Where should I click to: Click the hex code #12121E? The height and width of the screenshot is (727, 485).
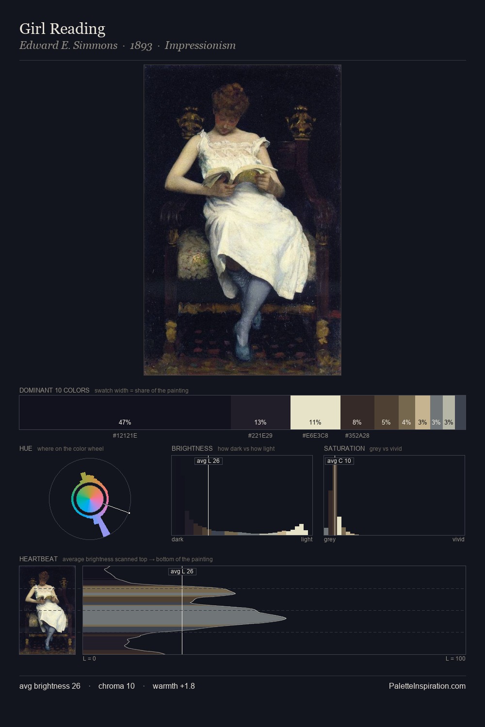(x=125, y=436)
